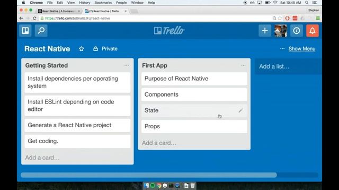Click the Getting Started list title
This screenshot has width=339, height=190.
[47, 65]
